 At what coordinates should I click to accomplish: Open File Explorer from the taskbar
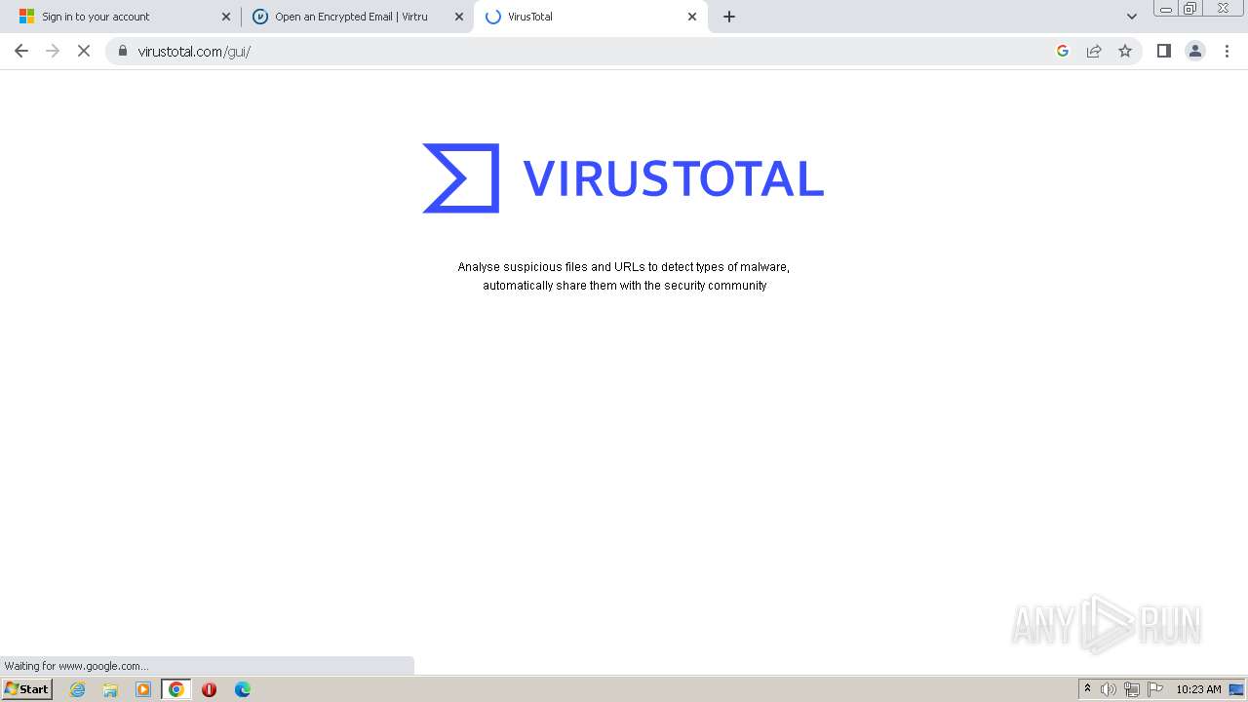pos(110,689)
